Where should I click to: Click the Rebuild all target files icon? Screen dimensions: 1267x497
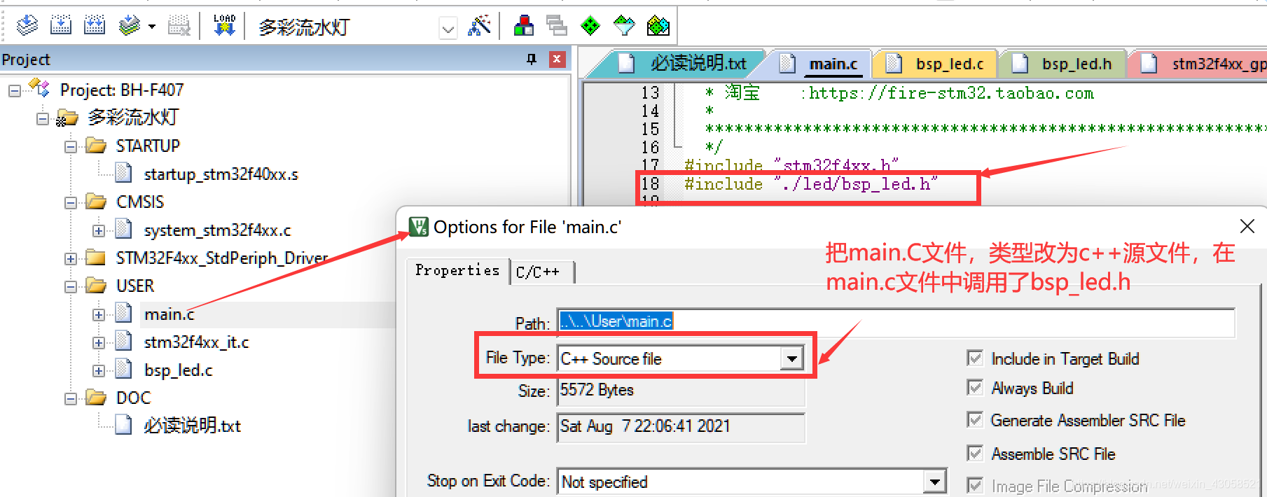click(94, 26)
